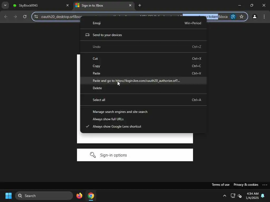Click the Chrome taskbar icon

click(x=91, y=196)
